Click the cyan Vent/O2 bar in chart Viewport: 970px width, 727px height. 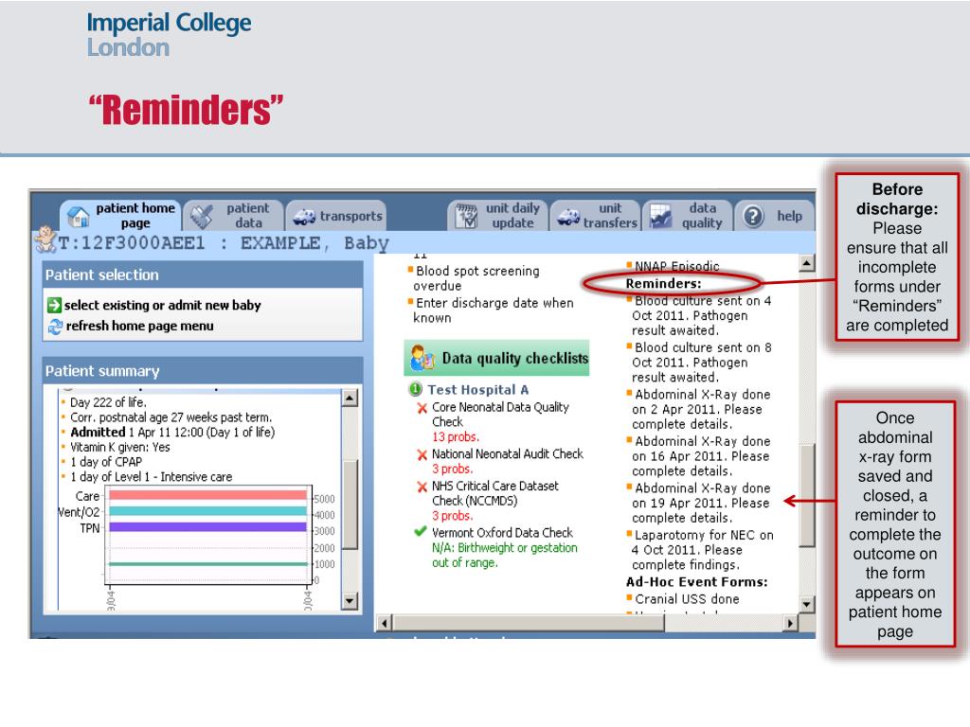tap(207, 511)
